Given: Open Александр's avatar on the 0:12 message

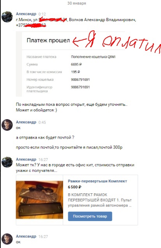Looking at the screenshot, I should click(7, 17).
